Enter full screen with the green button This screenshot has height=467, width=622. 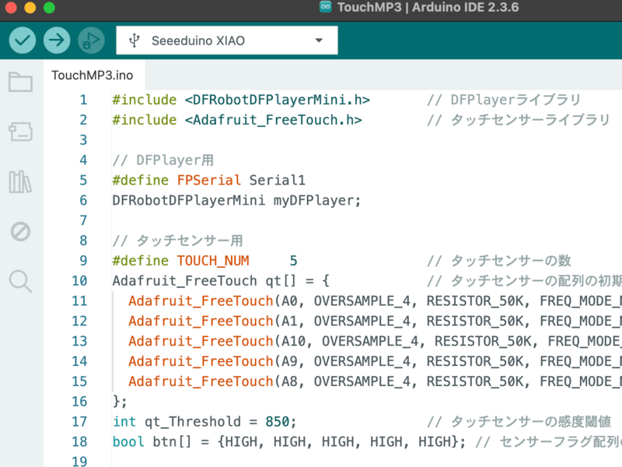point(49,8)
